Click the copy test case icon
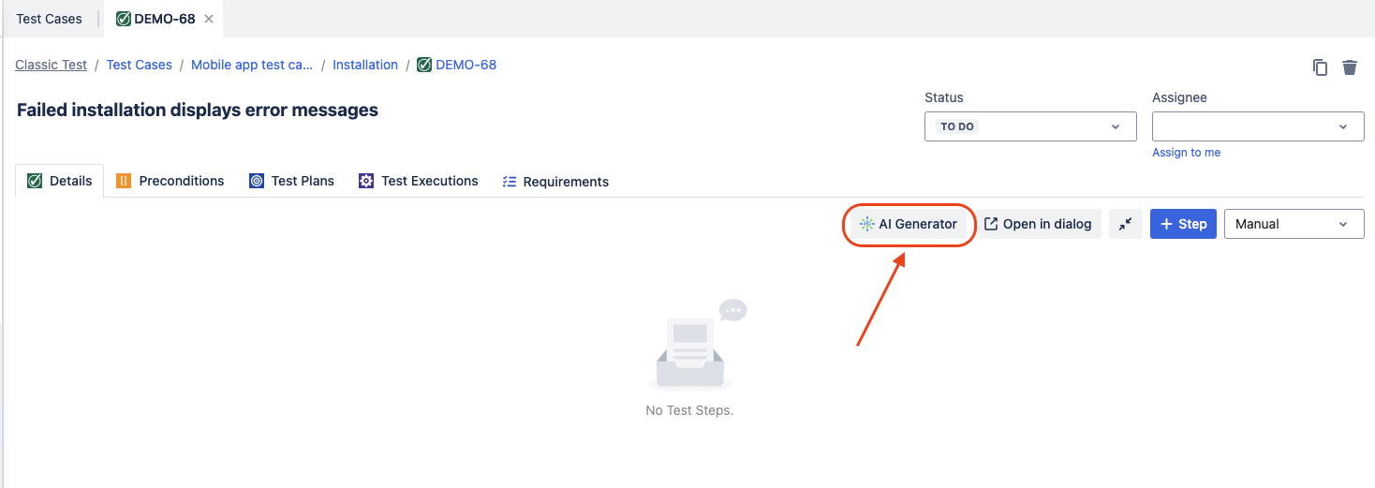The height and width of the screenshot is (488, 1375). (x=1320, y=67)
